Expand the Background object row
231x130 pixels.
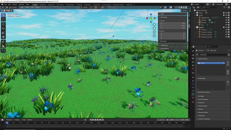click(x=197, y=18)
